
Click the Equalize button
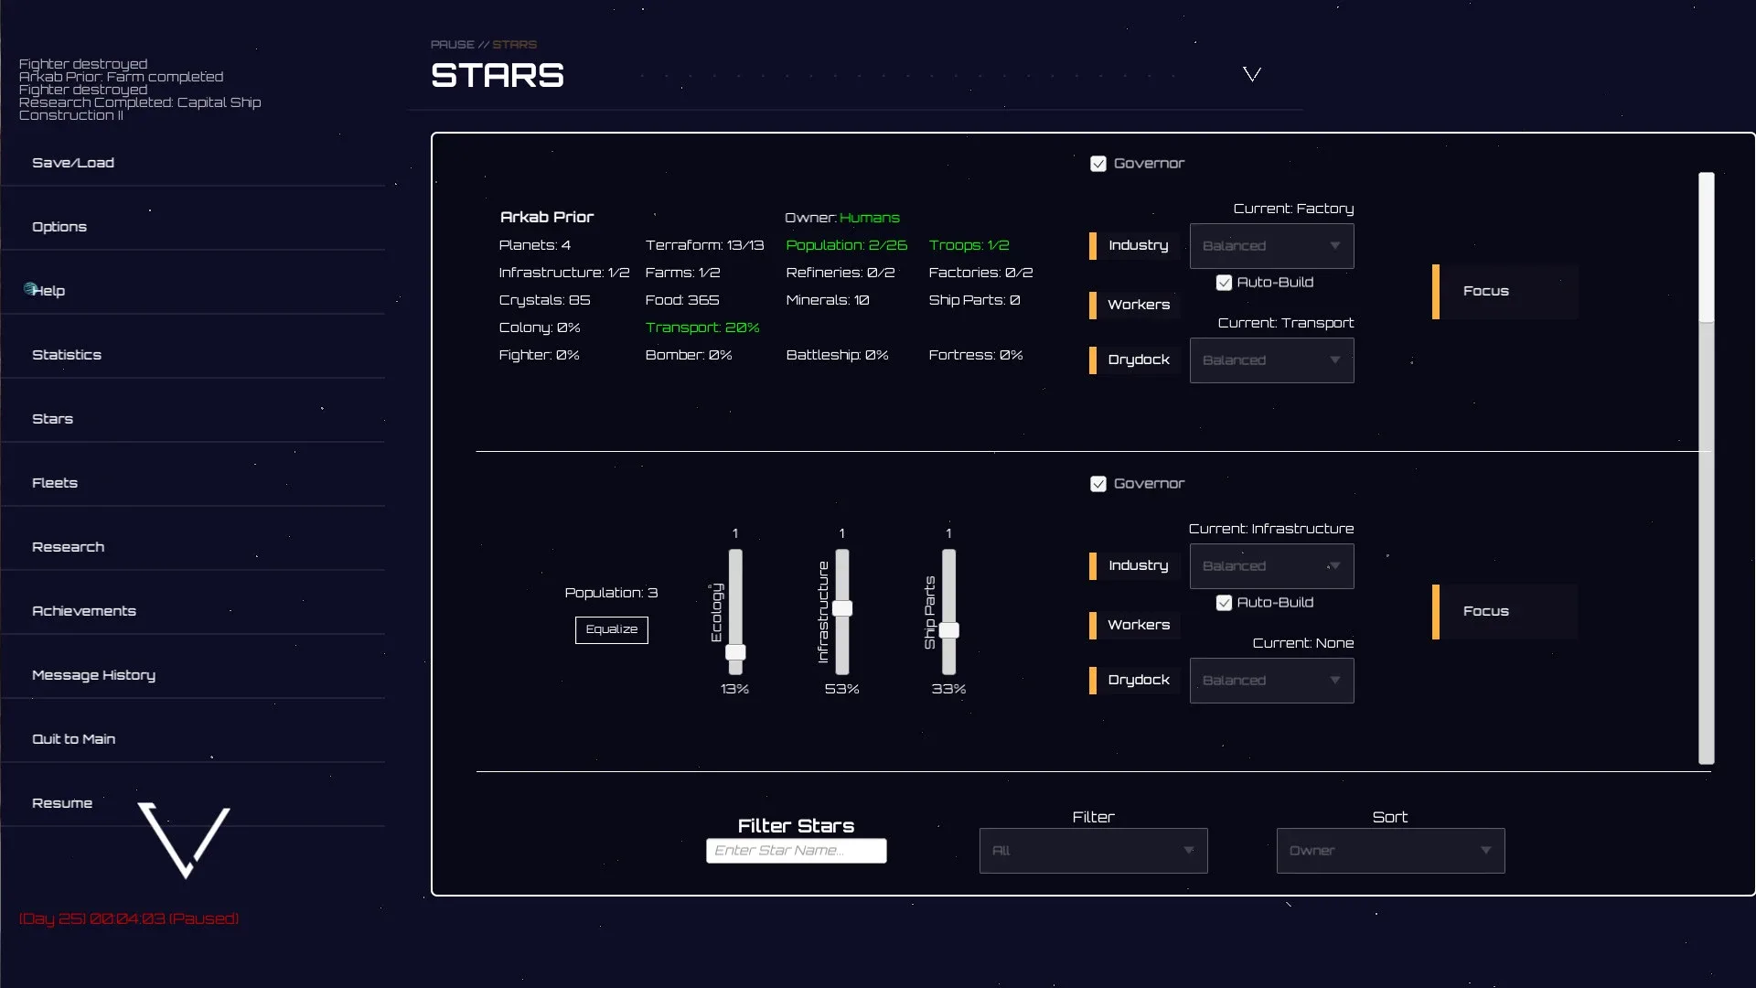point(612,629)
